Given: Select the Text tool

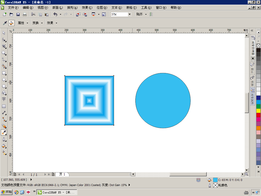Looking at the screenshot, I should click(x=4, y=99).
